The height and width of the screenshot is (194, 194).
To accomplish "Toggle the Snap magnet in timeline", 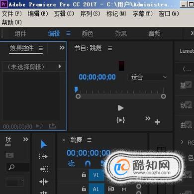I will pyautogui.click(x=88, y=164).
